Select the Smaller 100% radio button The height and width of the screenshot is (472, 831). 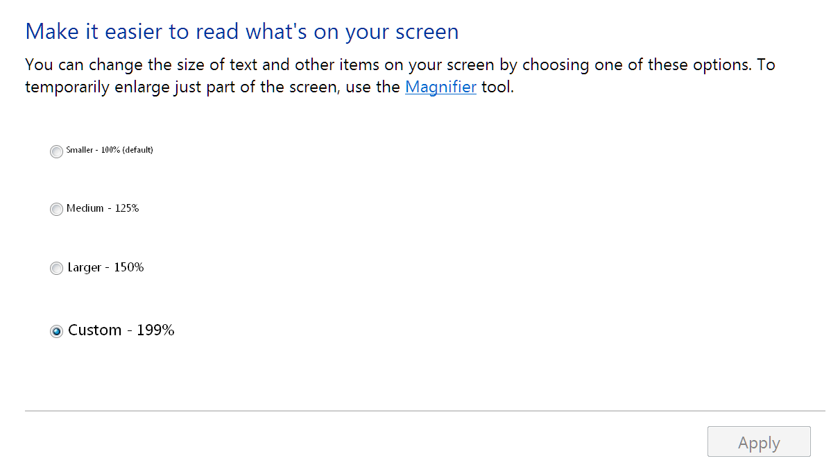click(x=56, y=151)
